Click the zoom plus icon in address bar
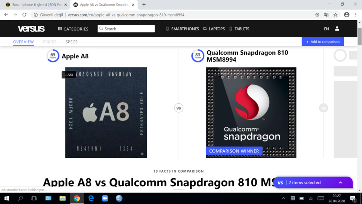Screen dimensions: 362x204 (317, 15)
